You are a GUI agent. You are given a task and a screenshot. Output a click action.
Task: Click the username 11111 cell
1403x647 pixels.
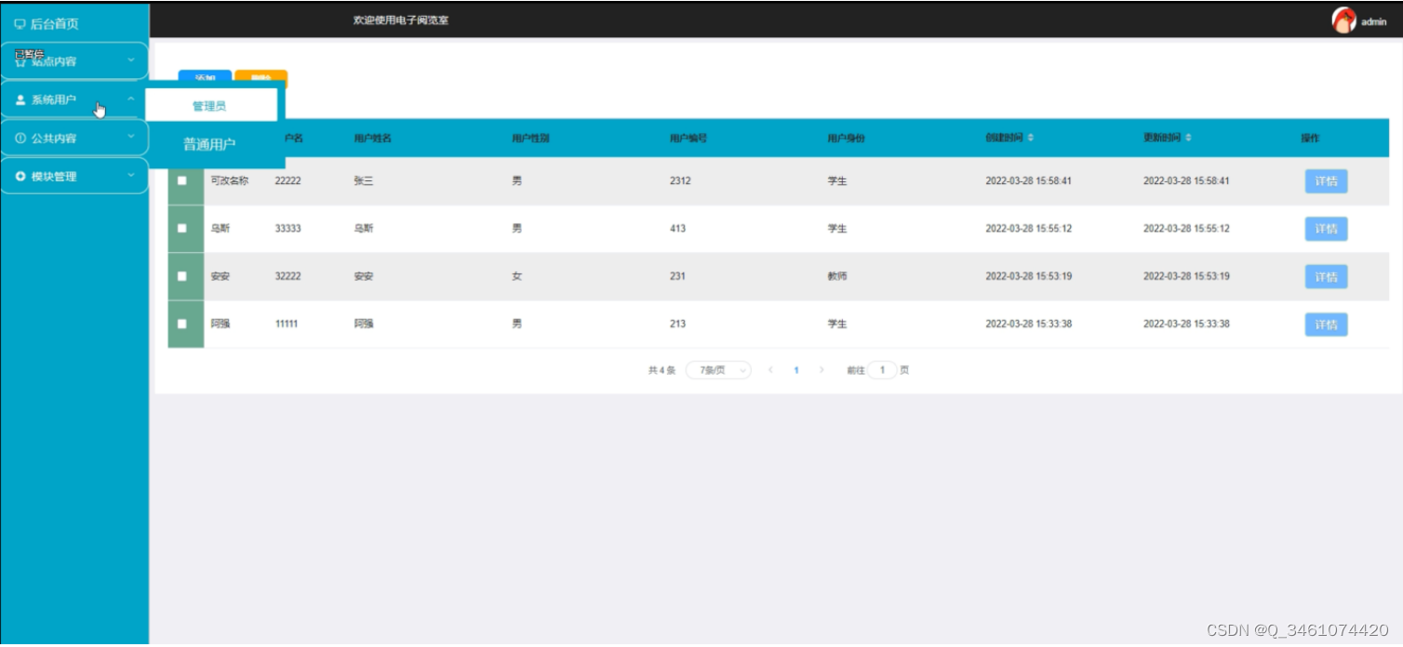click(x=287, y=323)
